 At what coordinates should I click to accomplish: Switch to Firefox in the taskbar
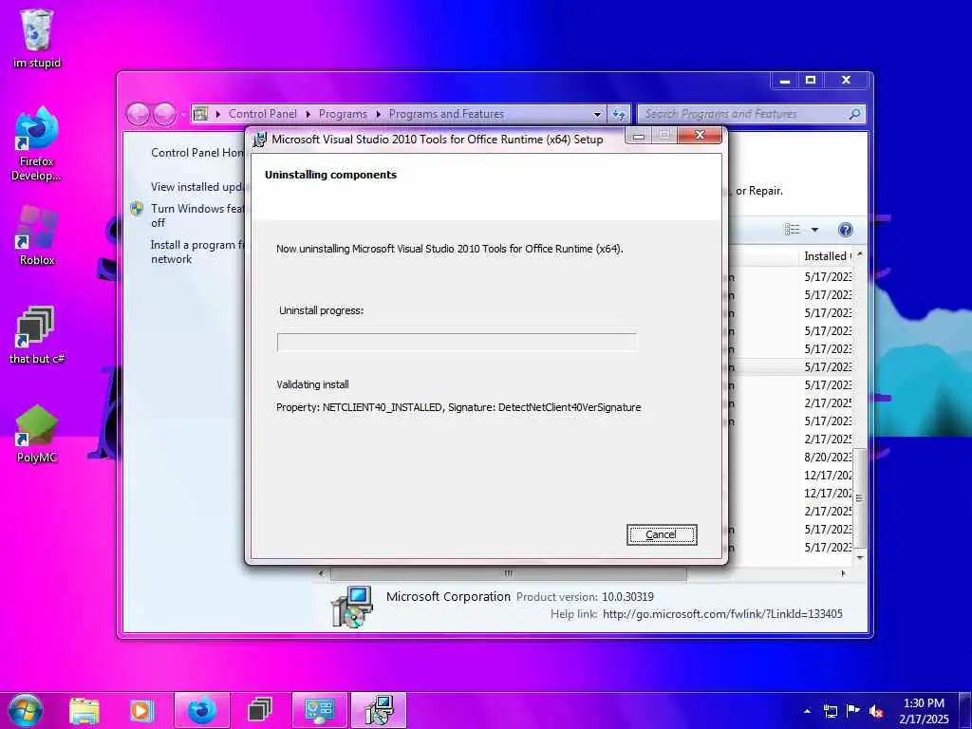click(202, 710)
